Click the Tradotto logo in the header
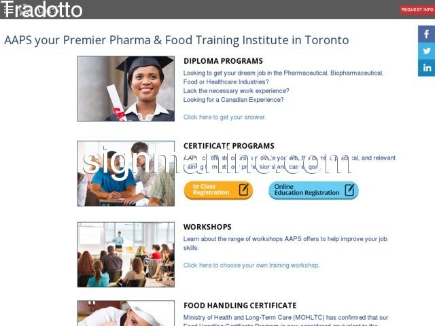435x326 pixels. [43, 10]
